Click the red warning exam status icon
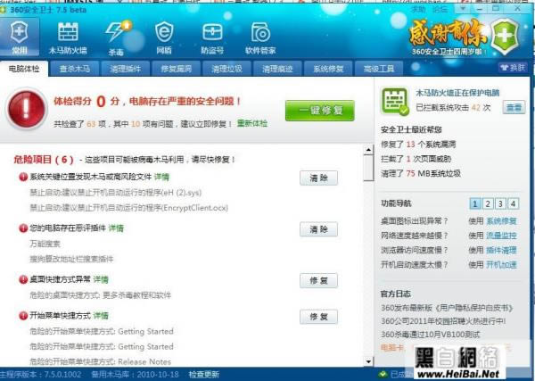The image size is (535, 381). coord(26,109)
